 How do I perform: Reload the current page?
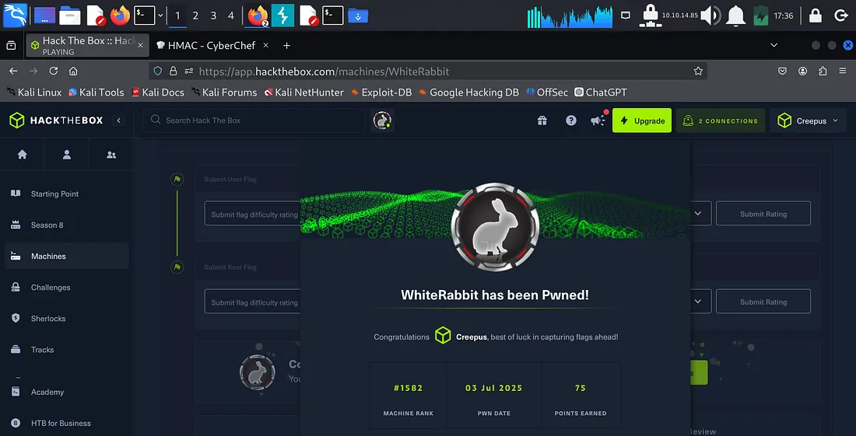click(x=54, y=71)
